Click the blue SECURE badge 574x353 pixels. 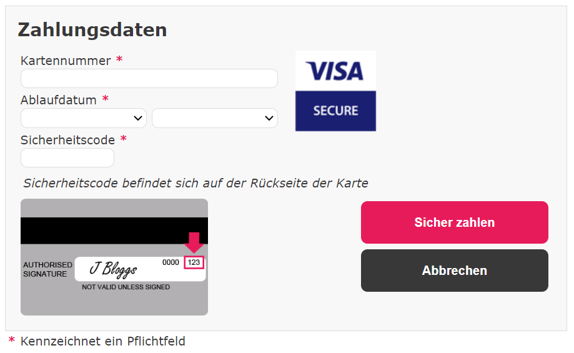pyautogui.click(x=335, y=111)
